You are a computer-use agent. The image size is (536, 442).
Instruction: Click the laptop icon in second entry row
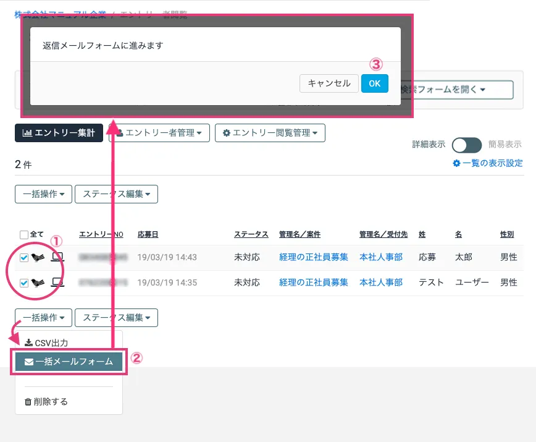(57, 283)
